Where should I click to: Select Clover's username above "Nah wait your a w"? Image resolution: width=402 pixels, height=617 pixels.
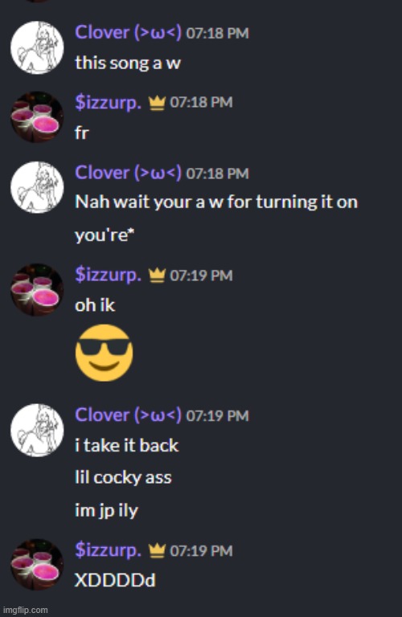point(129,173)
